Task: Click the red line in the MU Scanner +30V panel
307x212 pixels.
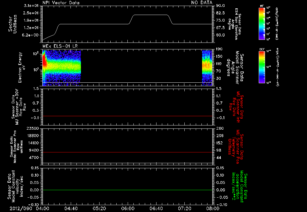Action: tap(127, 116)
